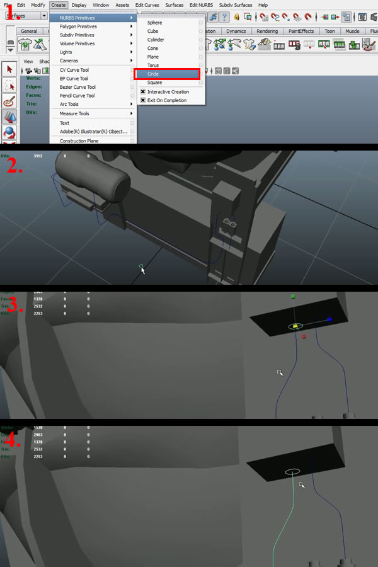The image size is (378, 567).
Task: Open the Help menu
Action: coord(263,5)
